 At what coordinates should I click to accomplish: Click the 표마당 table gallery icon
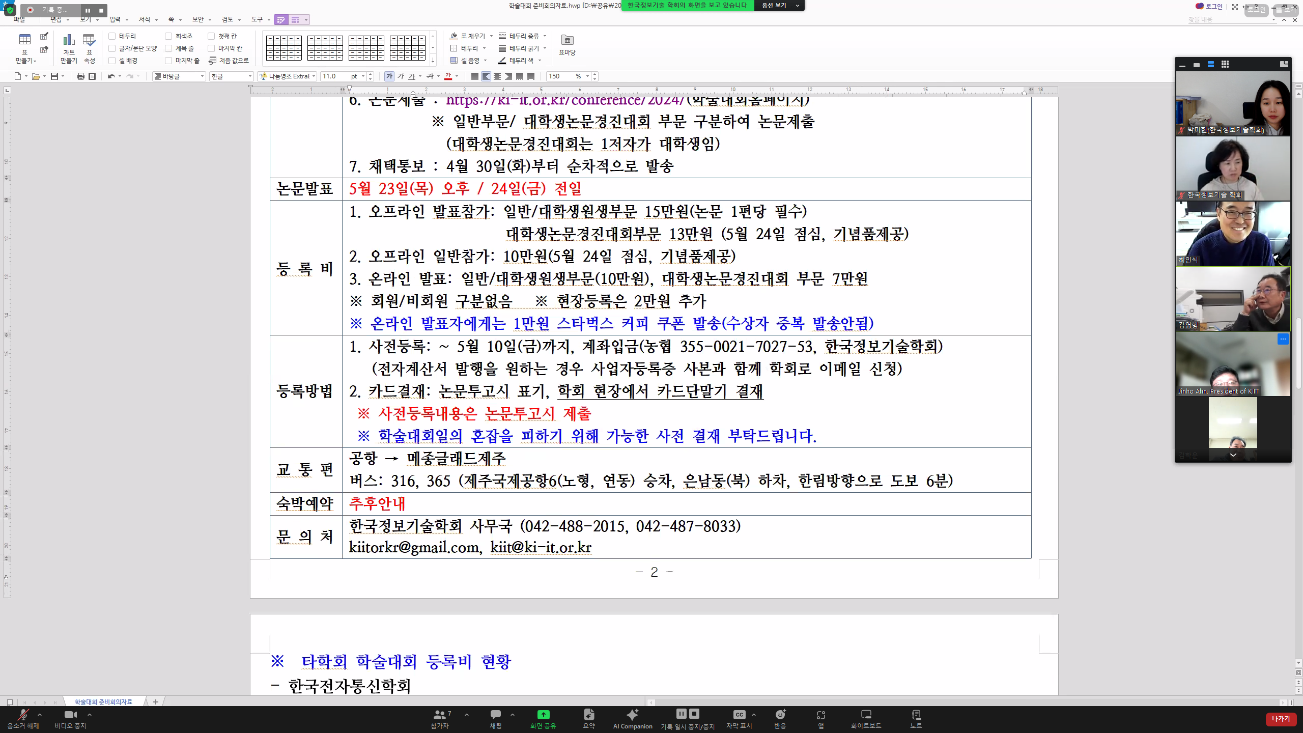(x=567, y=44)
